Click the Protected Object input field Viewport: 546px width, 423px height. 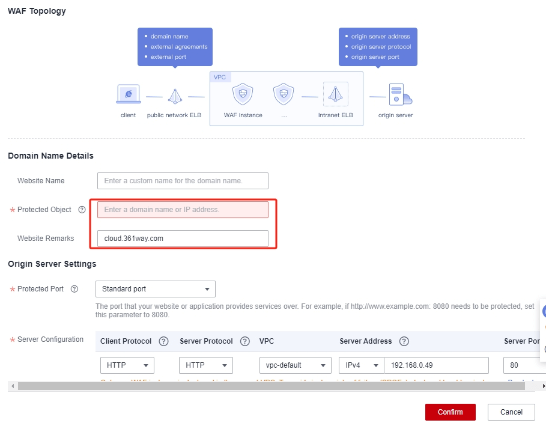[183, 210]
